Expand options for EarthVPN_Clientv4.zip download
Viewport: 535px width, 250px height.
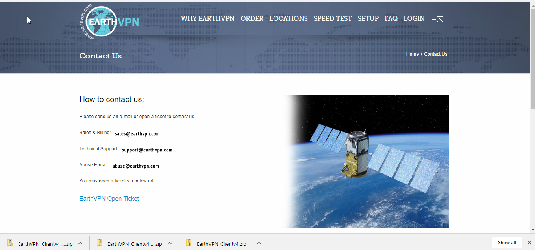259,243
